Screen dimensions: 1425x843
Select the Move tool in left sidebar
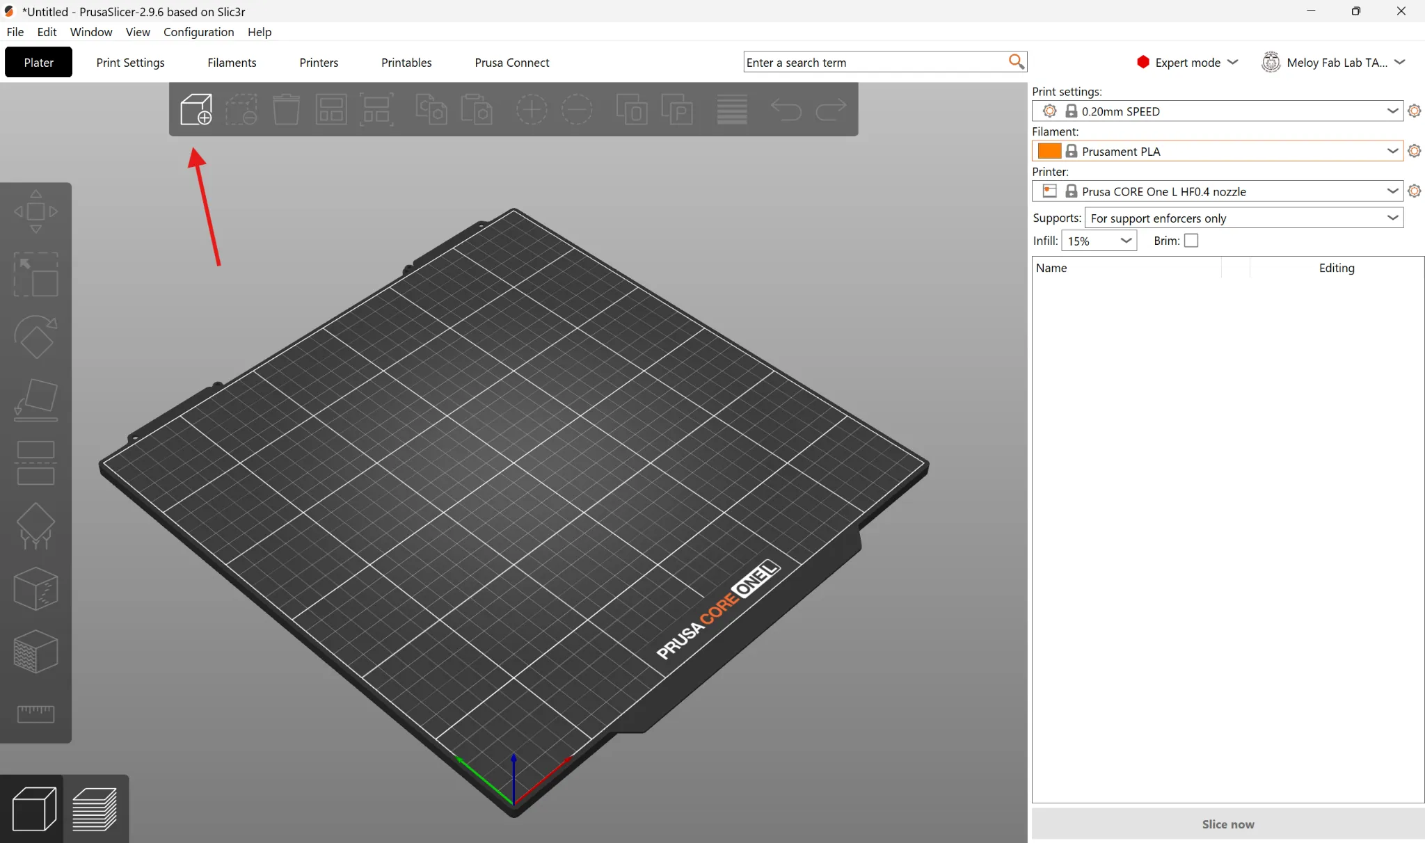(x=35, y=211)
